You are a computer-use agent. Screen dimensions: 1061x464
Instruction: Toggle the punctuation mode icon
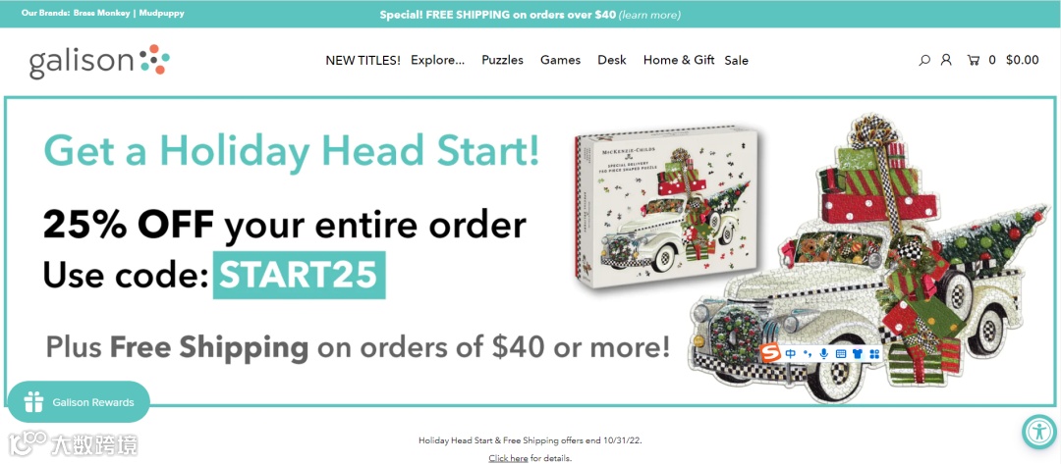click(x=808, y=353)
